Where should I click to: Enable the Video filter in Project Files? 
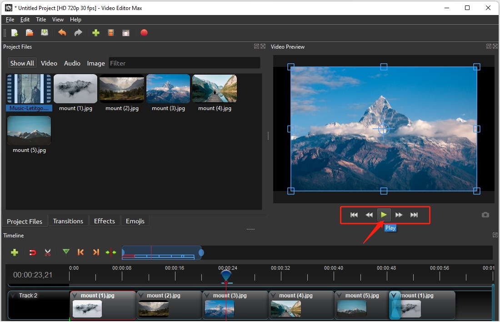[49, 63]
